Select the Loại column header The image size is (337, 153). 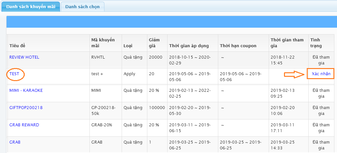pos(128,46)
